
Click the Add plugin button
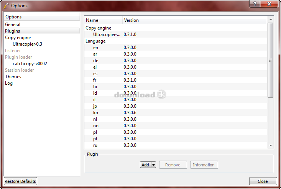pos(145,165)
